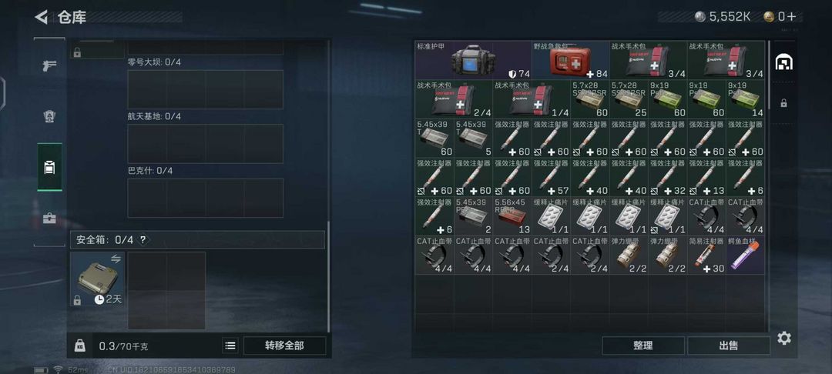The height and width of the screenshot is (374, 832).
Task: Open the medical briefcase sidebar icon
Action: tap(49, 219)
